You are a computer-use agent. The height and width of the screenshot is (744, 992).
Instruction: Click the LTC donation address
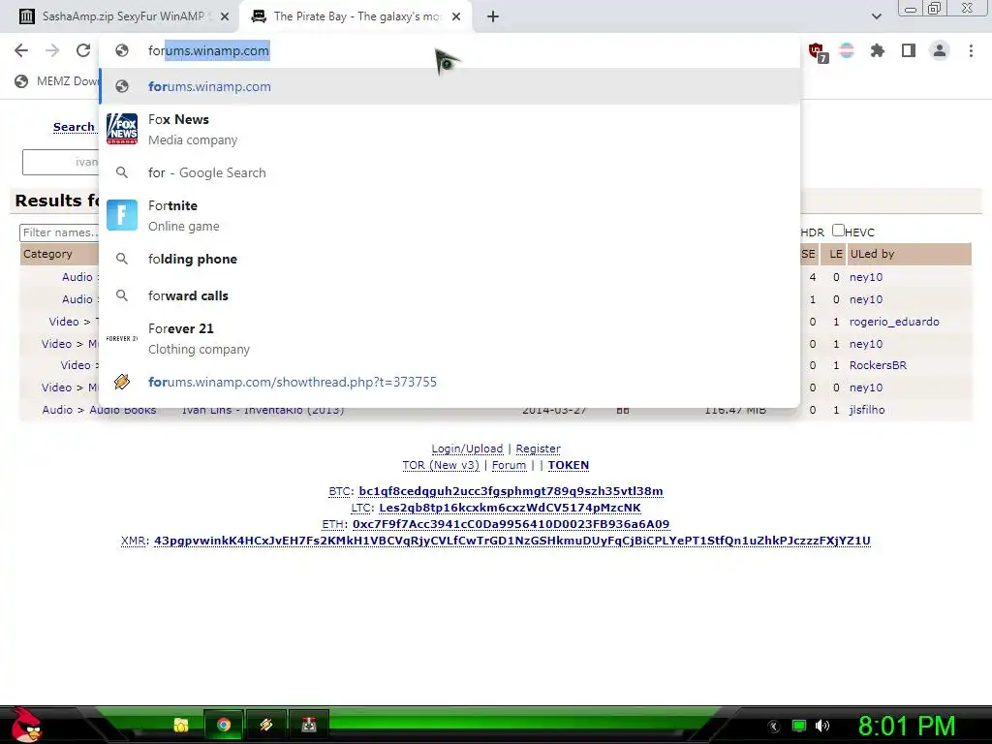click(x=510, y=508)
